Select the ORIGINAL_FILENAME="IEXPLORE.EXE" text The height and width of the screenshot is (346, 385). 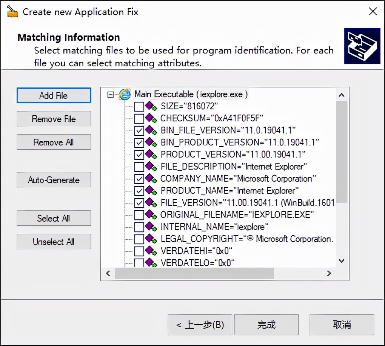237,214
